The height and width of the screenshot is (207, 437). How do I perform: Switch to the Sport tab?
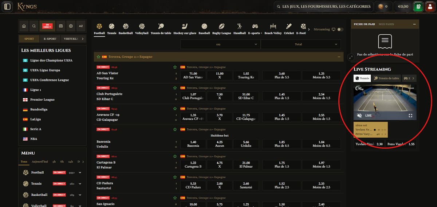[29, 39]
